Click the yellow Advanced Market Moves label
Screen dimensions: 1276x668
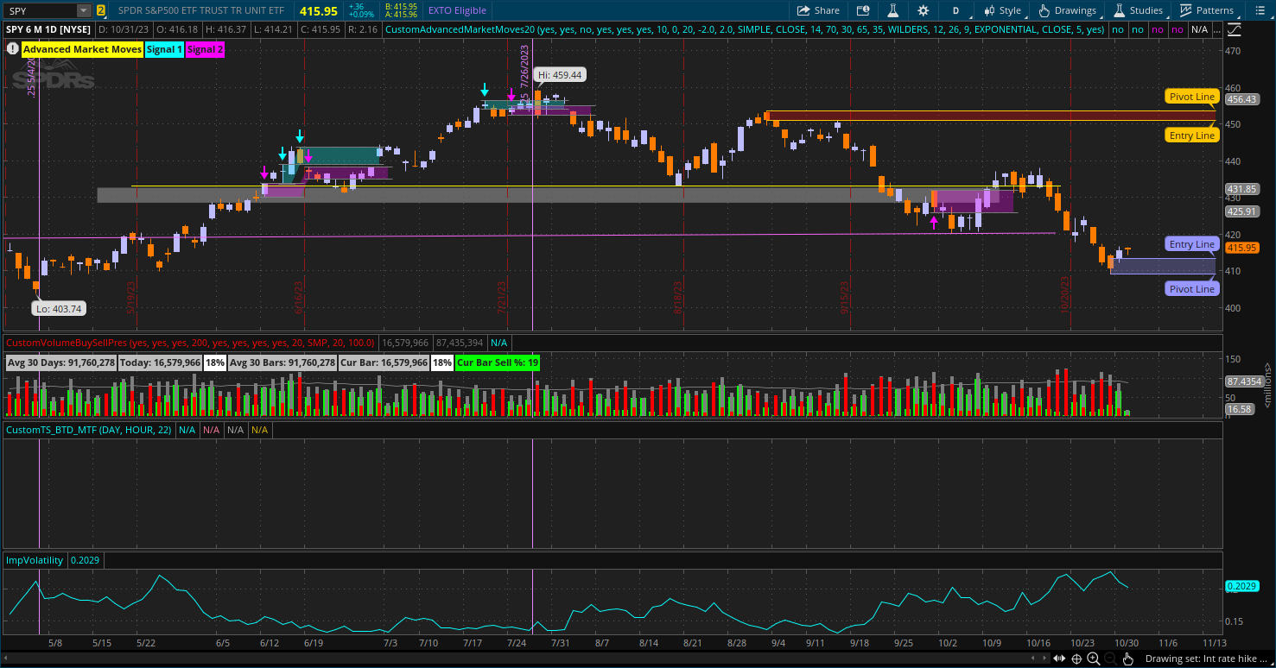(x=82, y=49)
